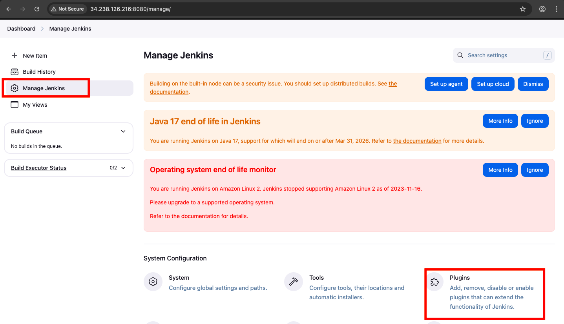Click Set up agent button
The image size is (564, 324).
point(446,84)
